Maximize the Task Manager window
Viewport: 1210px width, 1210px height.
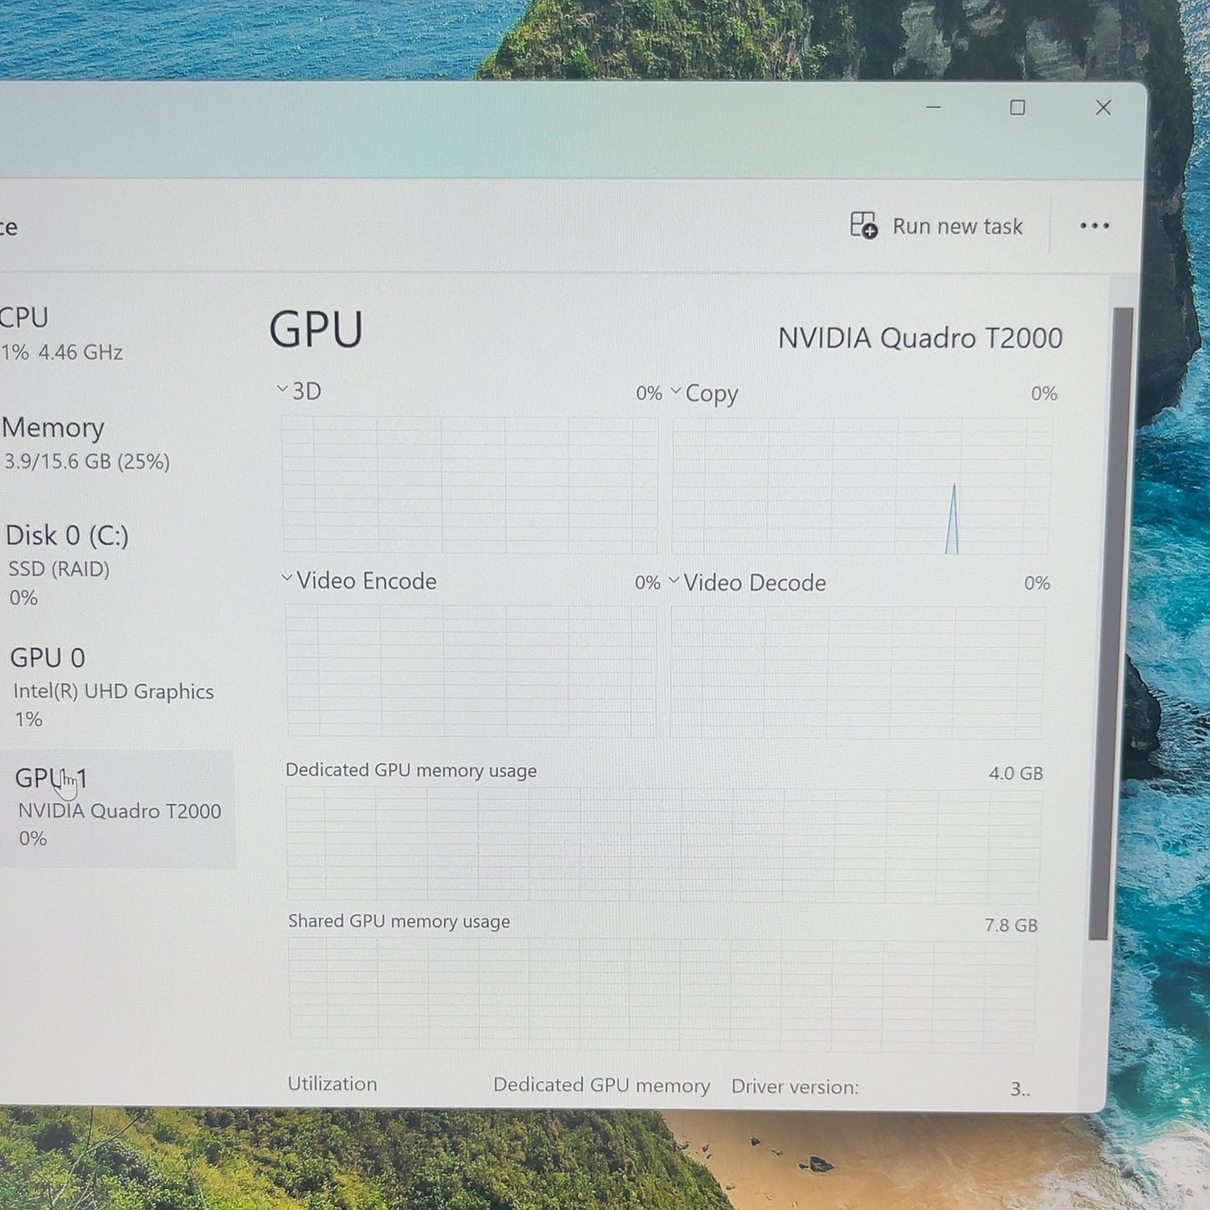click(x=1017, y=107)
